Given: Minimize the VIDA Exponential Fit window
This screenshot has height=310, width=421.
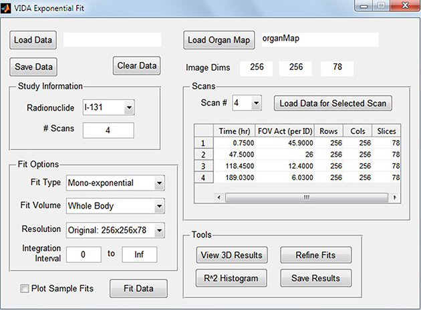Looking at the screenshot, I should [x=364, y=6].
